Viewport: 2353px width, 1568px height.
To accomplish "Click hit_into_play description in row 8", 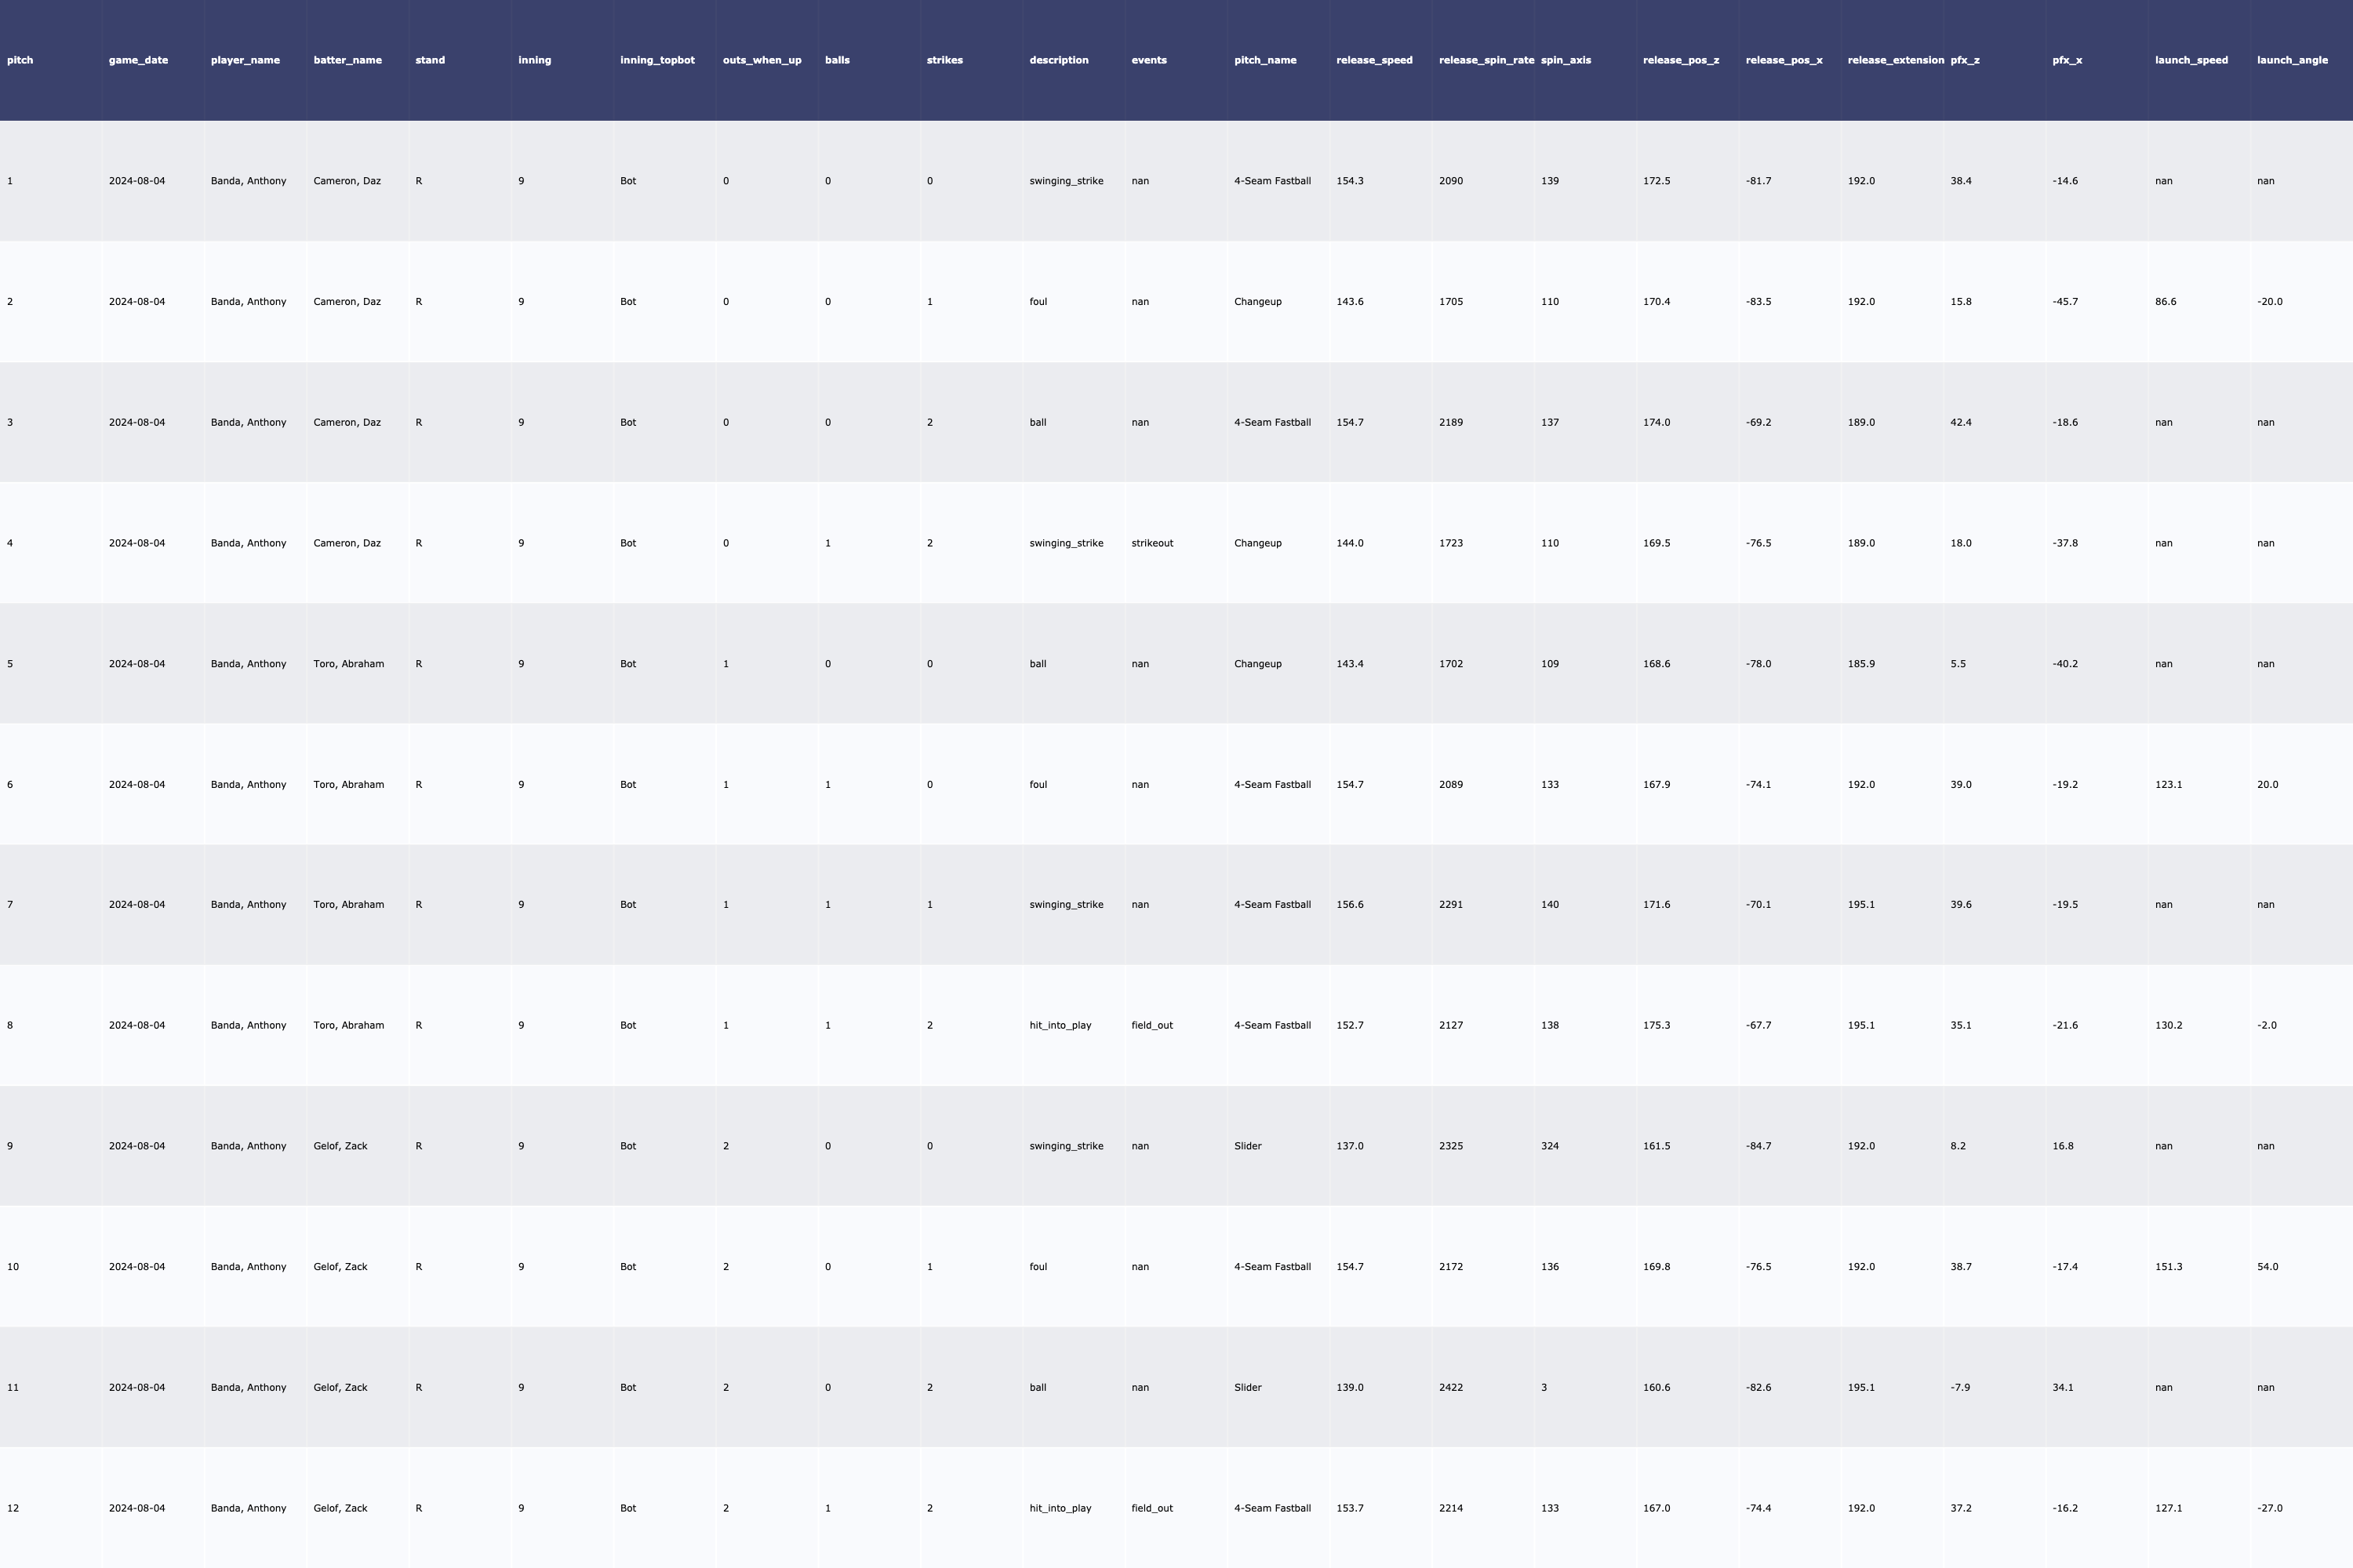I will pyautogui.click(x=1060, y=1026).
